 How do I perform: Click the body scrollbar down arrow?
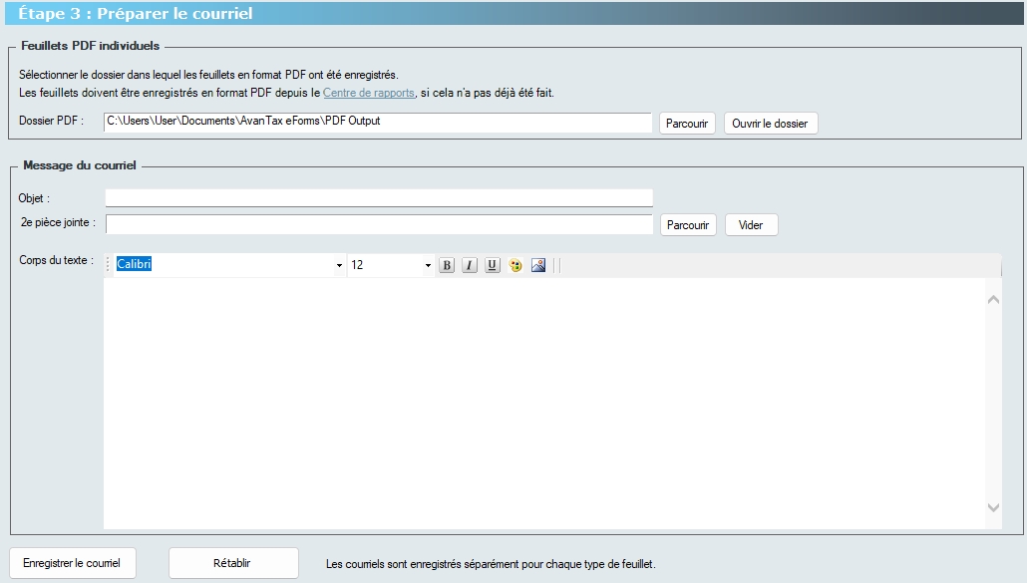[x=993, y=507]
